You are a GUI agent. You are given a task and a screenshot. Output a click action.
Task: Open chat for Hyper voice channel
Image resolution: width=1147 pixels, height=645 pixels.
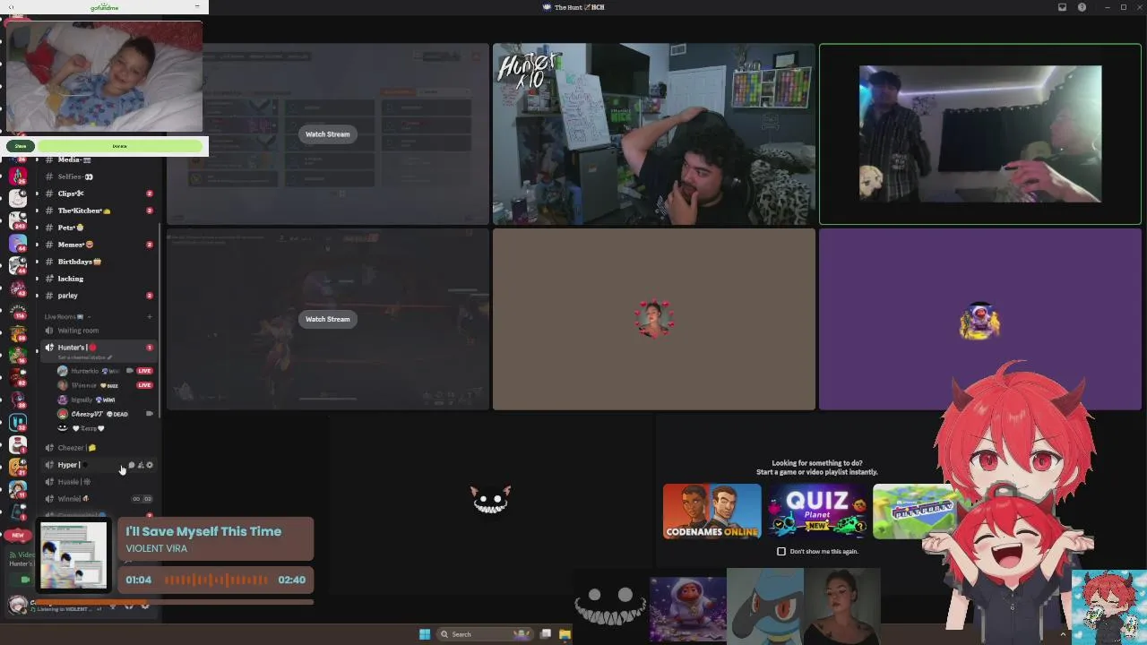coord(131,465)
